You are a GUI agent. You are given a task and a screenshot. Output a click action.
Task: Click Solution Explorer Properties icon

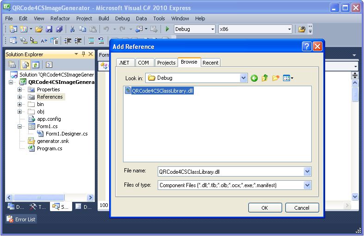(12, 65)
